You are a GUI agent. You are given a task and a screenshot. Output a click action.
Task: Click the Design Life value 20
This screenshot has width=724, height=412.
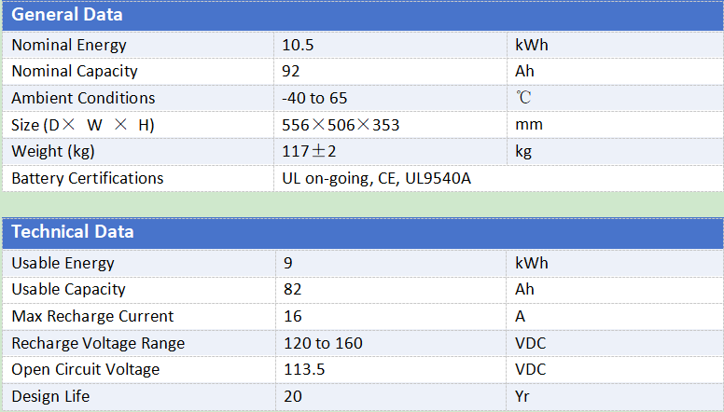click(292, 396)
